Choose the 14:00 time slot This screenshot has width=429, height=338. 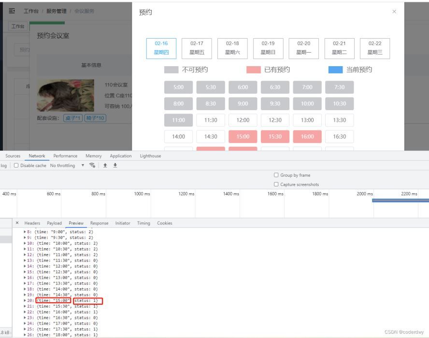(178, 137)
